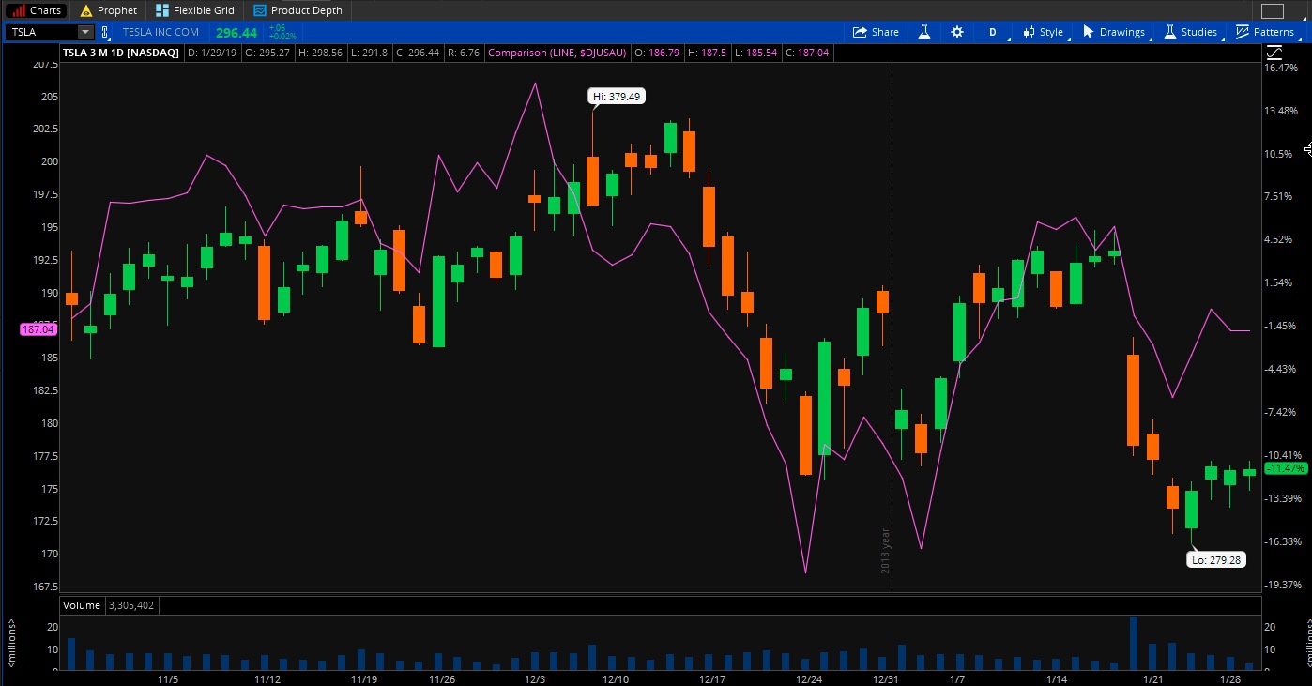1312x686 pixels.
Task: Open the Style menu
Action: click(1044, 32)
